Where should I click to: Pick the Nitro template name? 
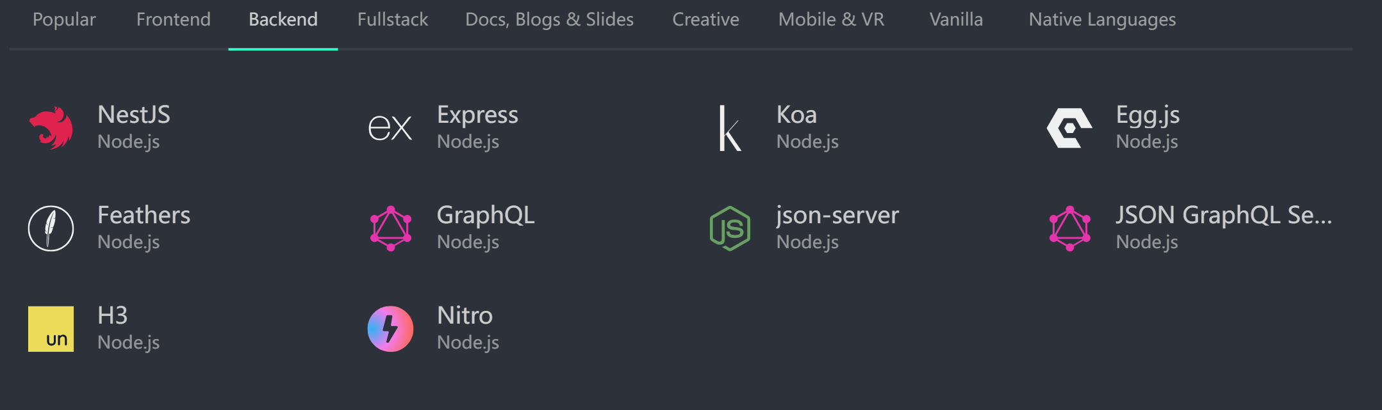[x=465, y=316]
